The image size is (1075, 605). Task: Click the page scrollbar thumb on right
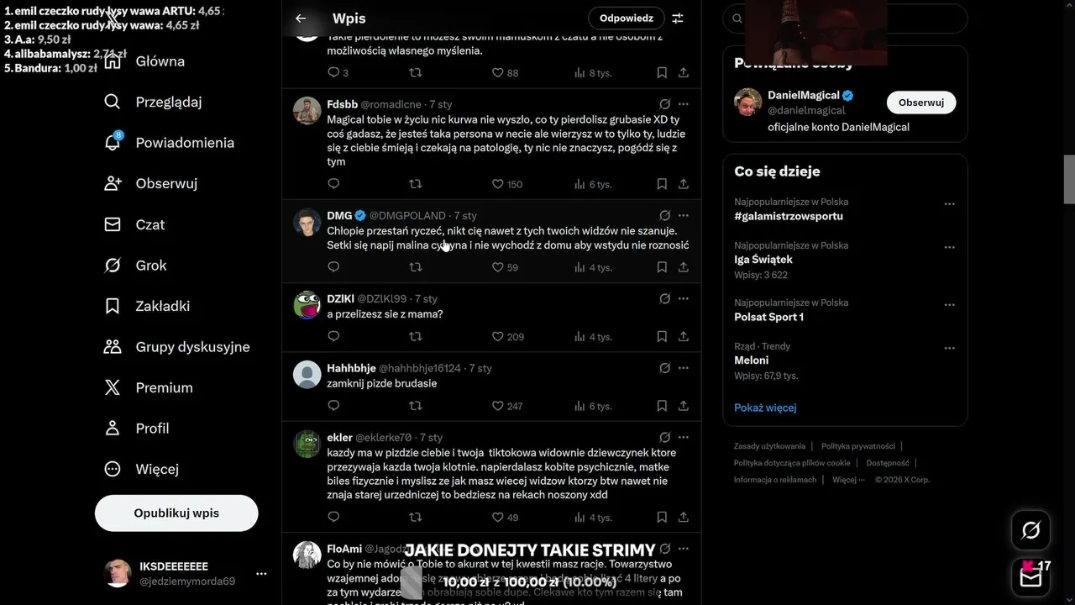(1069, 179)
